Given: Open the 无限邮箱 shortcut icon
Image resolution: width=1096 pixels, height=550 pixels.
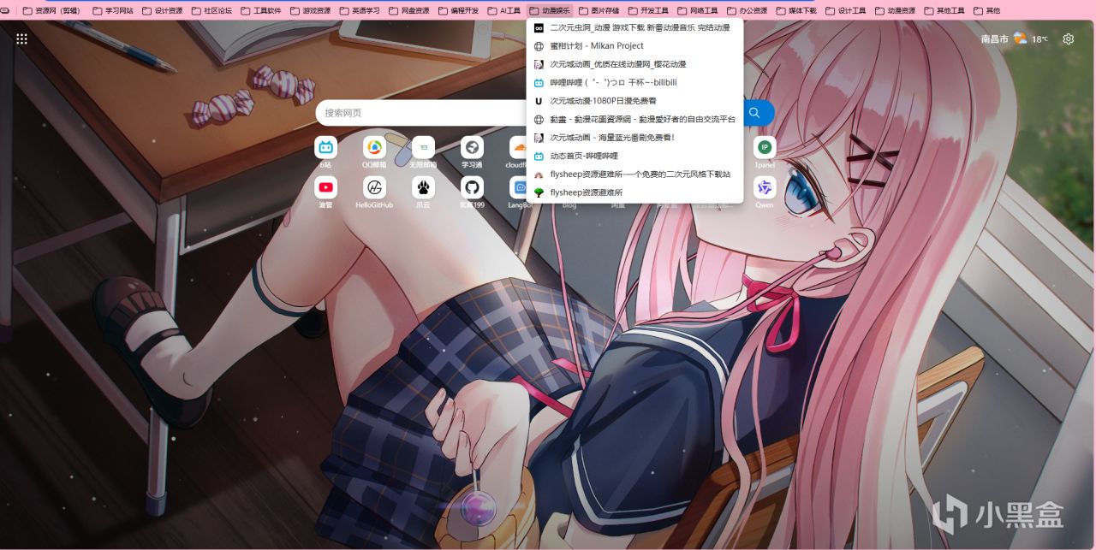Looking at the screenshot, I should [x=423, y=147].
